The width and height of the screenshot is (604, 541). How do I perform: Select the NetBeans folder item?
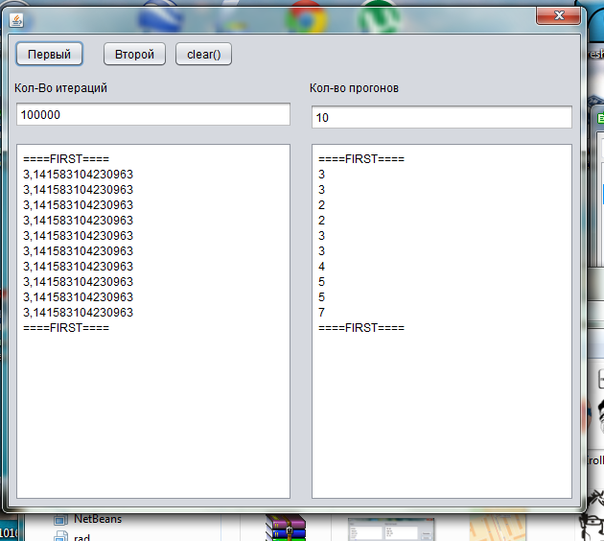tap(97, 519)
